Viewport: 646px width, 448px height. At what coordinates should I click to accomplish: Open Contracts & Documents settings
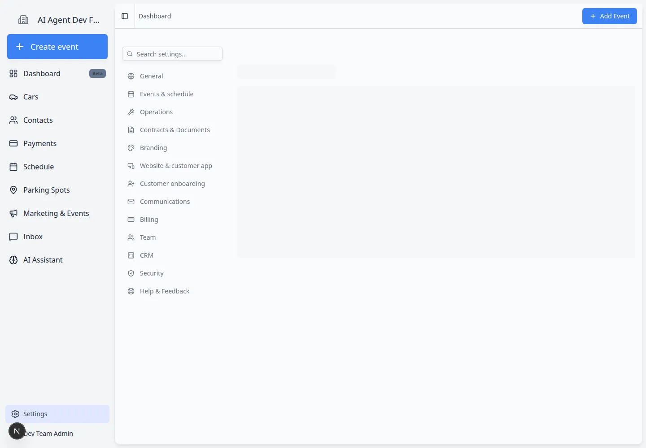click(172, 130)
